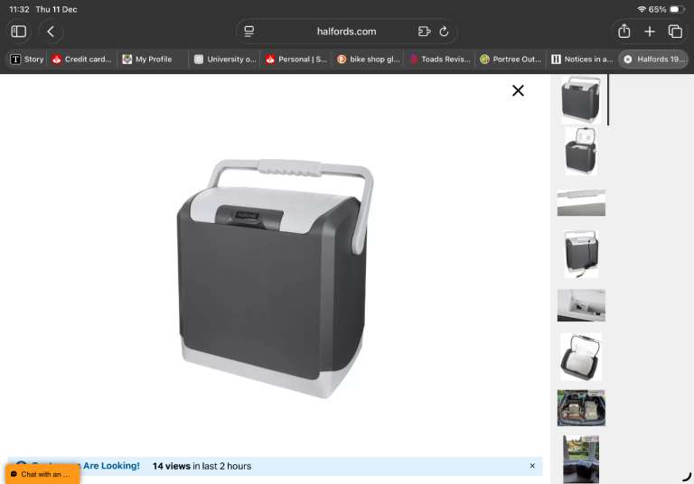Viewport: 694px width, 484px height.
Task: Switch to the Portree Out tab
Action: (511, 60)
